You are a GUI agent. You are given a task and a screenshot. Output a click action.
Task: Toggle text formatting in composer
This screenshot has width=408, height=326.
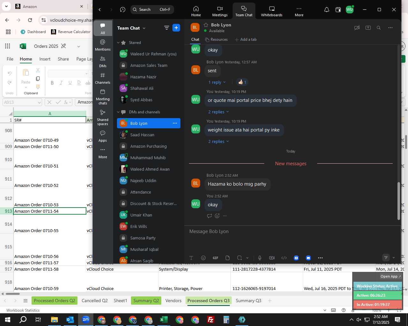click(191, 258)
